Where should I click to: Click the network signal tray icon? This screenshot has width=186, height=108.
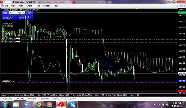159,104
